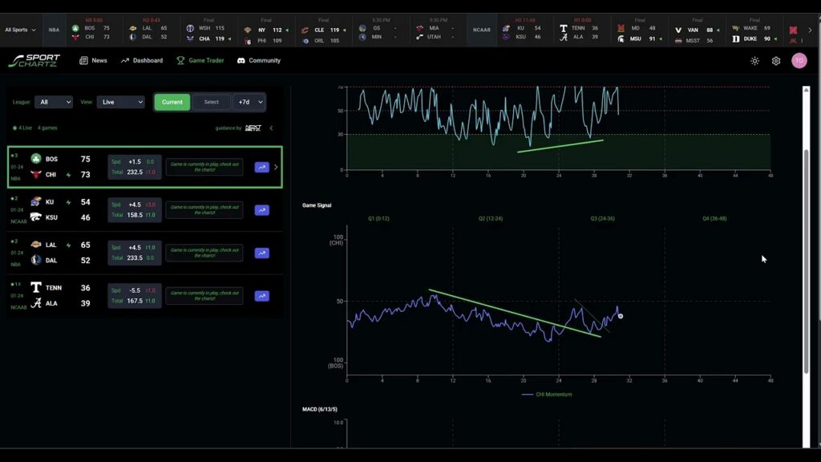The width and height of the screenshot is (821, 462).
Task: Open the LAL vs DAL chart button
Action: (x=261, y=253)
